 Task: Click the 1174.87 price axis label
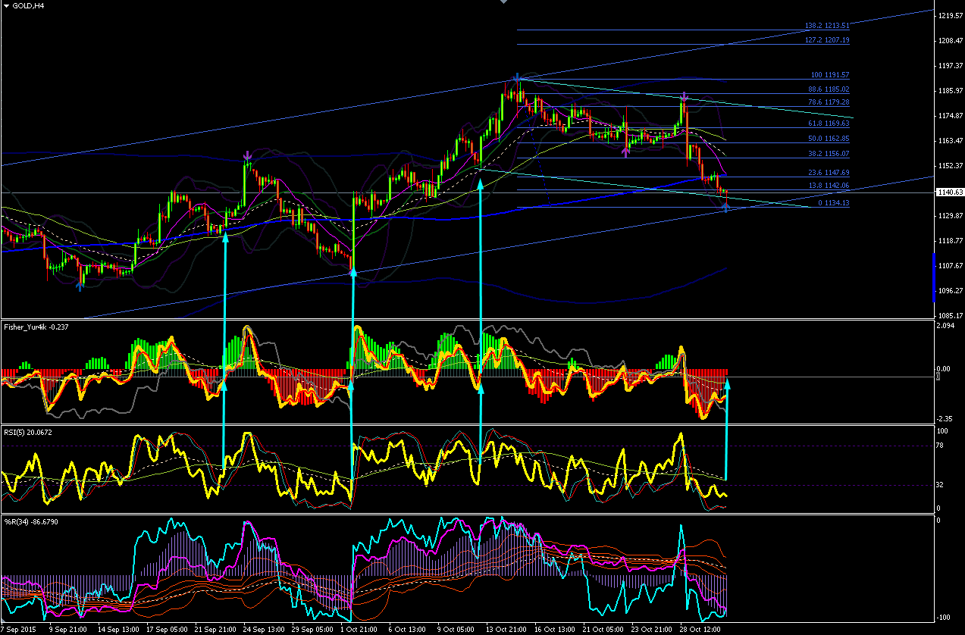click(x=949, y=115)
